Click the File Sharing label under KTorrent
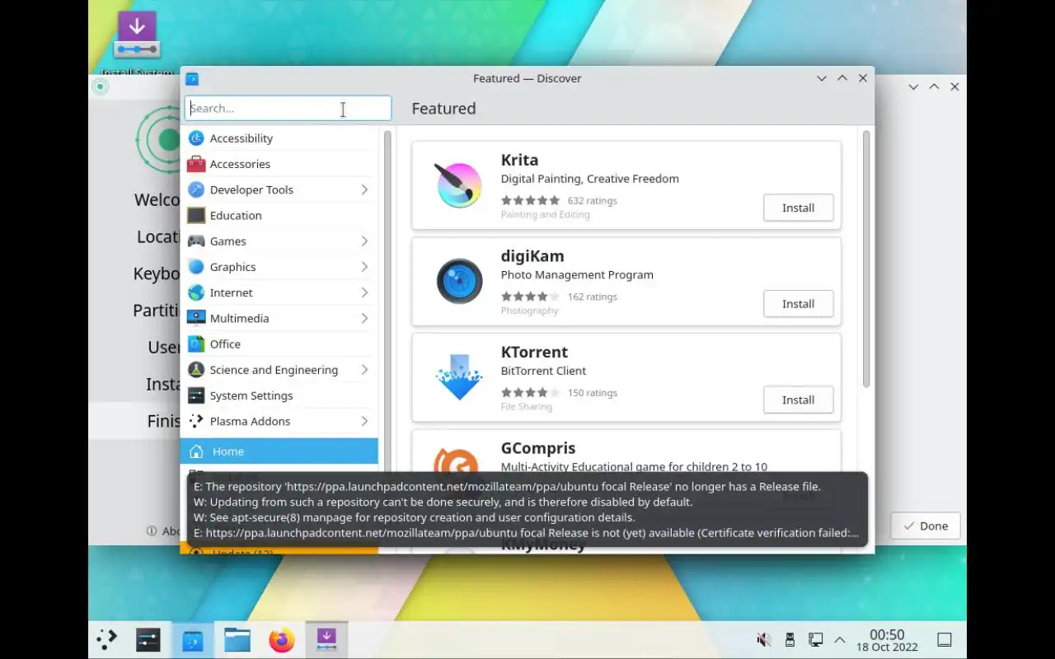 pos(526,406)
